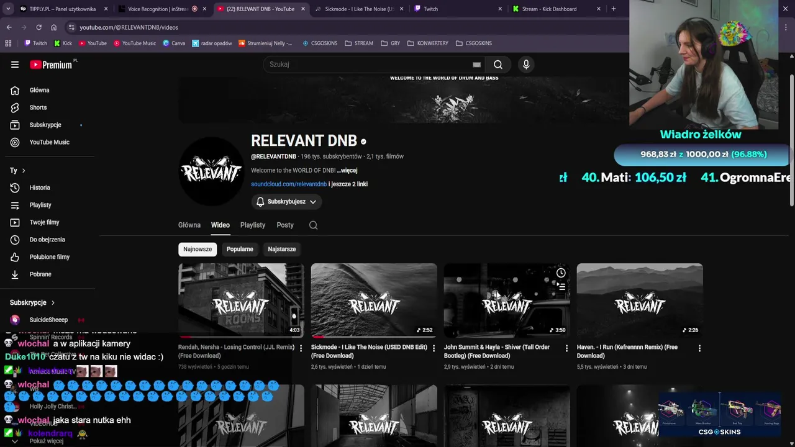The width and height of the screenshot is (795, 447).
Task: Expand channel description with ...więcej
Action: tap(347, 171)
